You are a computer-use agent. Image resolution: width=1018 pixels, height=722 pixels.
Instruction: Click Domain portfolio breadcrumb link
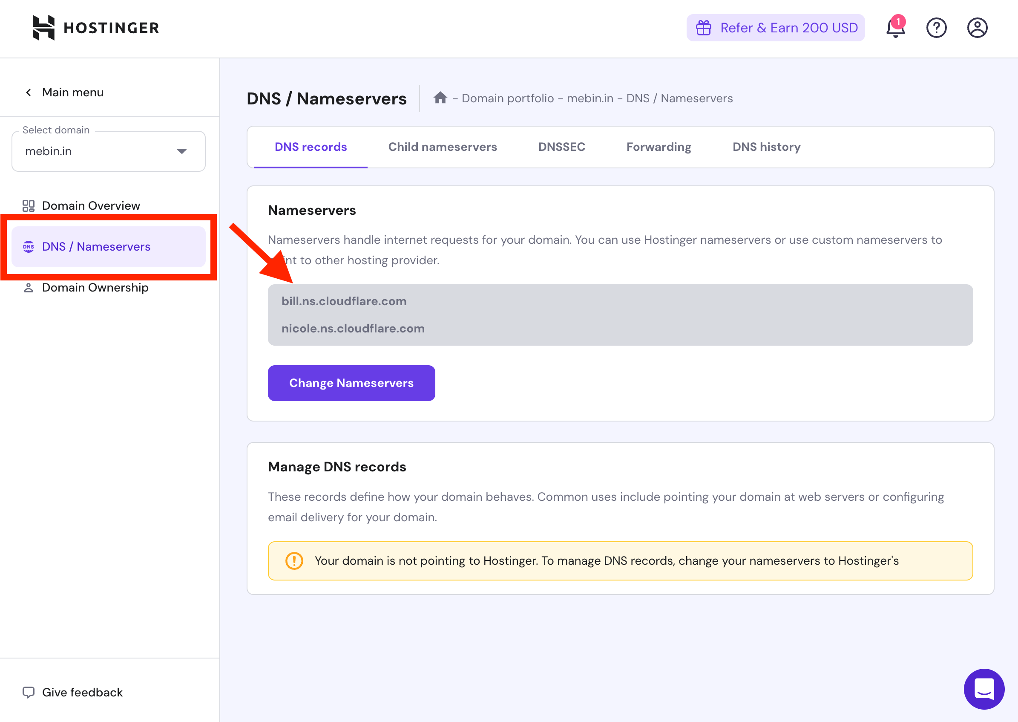pyautogui.click(x=507, y=98)
